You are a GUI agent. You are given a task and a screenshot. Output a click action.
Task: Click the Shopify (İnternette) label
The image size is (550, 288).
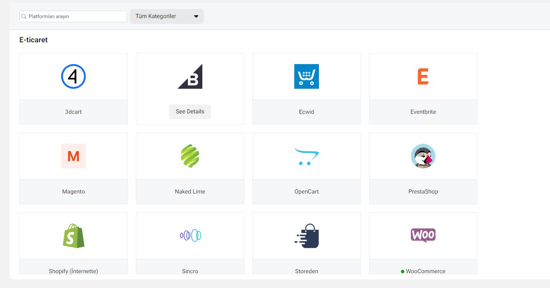coord(73,271)
